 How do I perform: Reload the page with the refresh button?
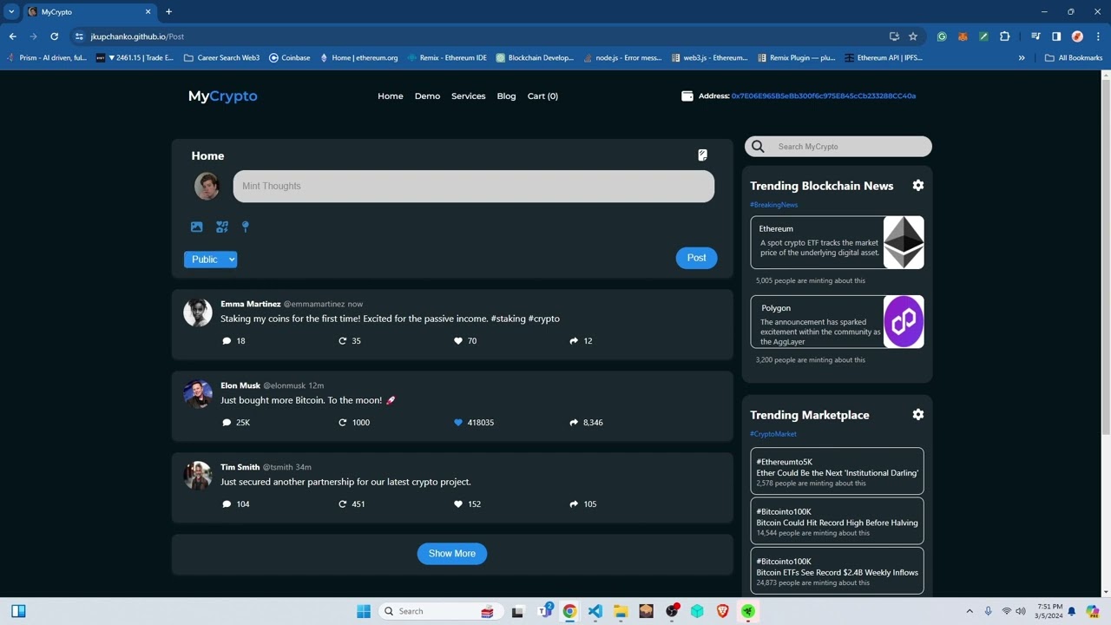point(54,36)
